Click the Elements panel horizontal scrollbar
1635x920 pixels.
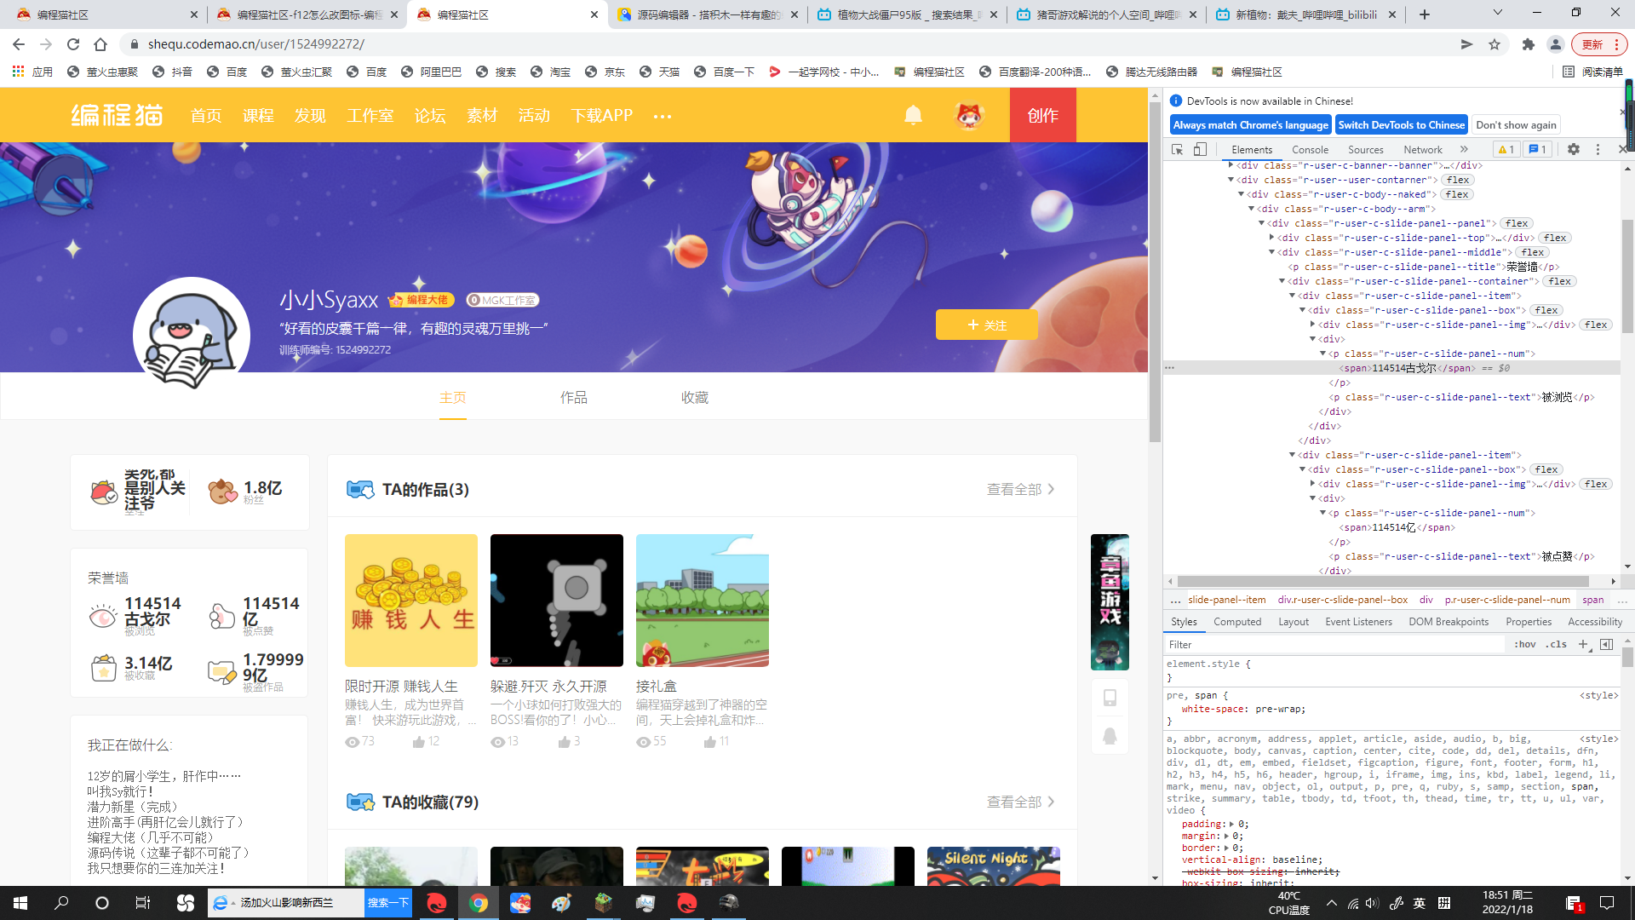(1384, 581)
